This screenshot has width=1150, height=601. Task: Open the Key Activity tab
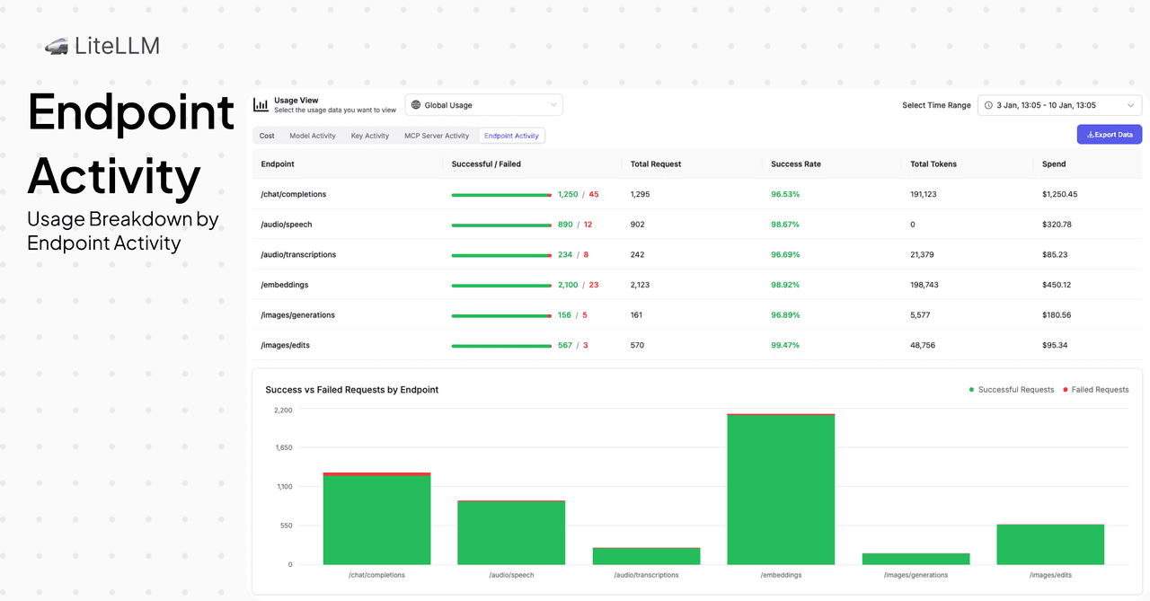click(x=370, y=136)
